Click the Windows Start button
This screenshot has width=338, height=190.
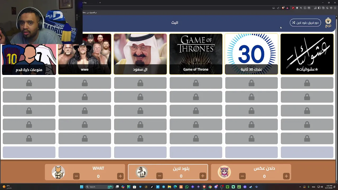(82, 187)
